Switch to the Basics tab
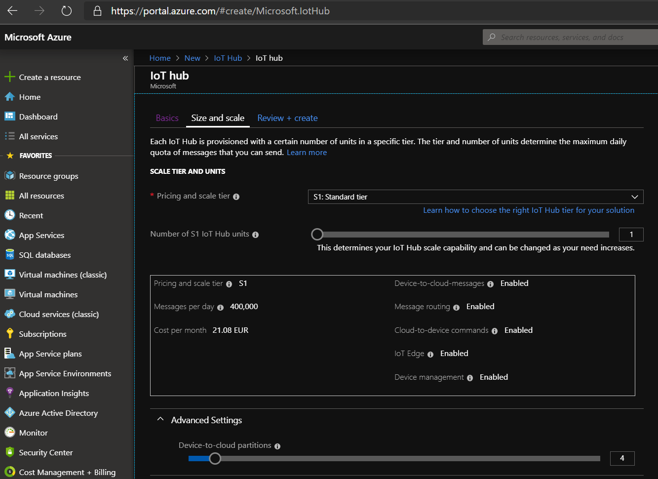 pos(167,118)
